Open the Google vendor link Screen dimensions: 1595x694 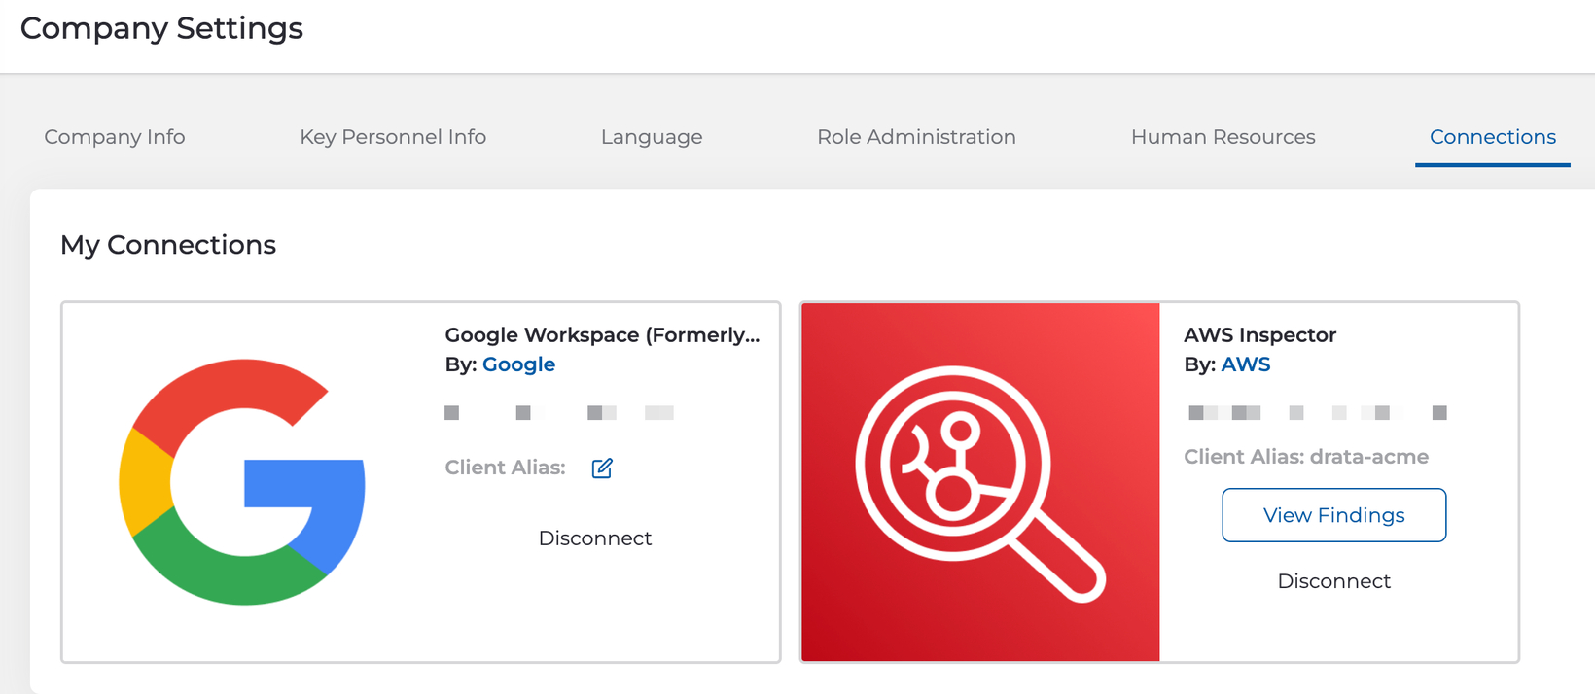pyautogui.click(x=518, y=364)
